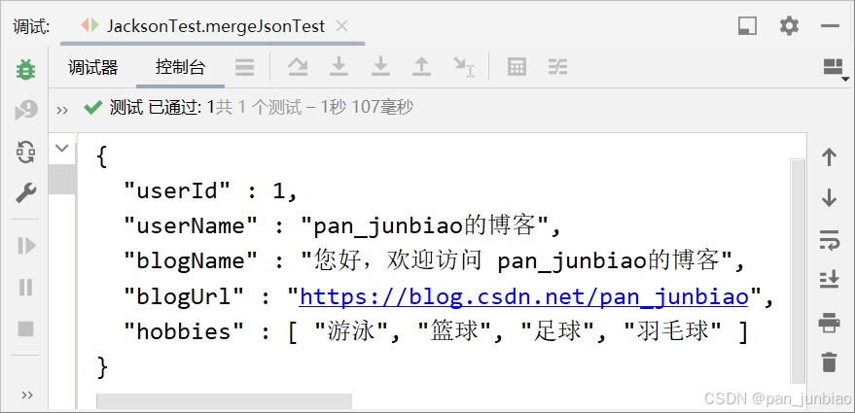855x413 pixels.
Task: Click the scroll Up arrow icon
Action: click(x=829, y=156)
